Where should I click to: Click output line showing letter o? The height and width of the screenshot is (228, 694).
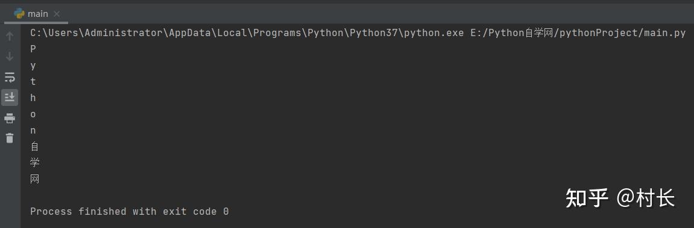coord(33,114)
